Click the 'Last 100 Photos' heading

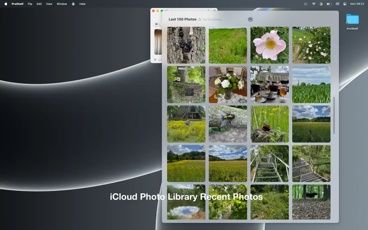[182, 19]
